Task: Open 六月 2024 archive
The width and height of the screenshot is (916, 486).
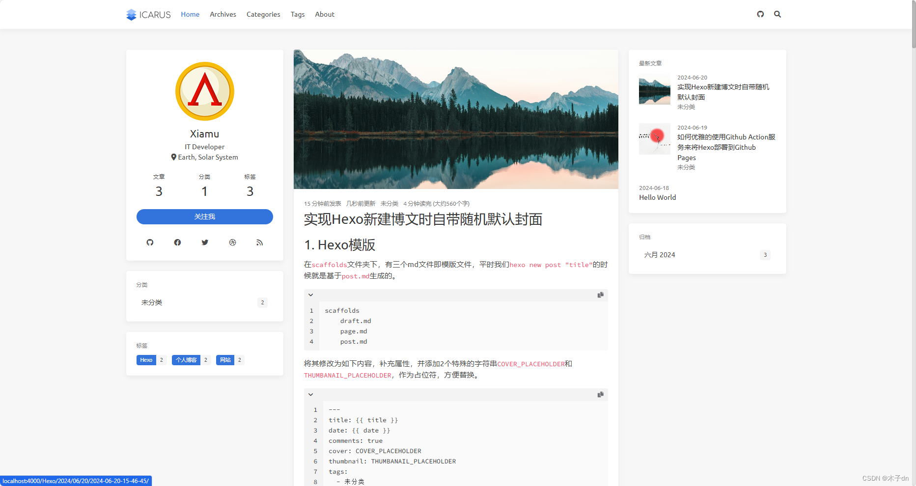Action: click(707, 255)
